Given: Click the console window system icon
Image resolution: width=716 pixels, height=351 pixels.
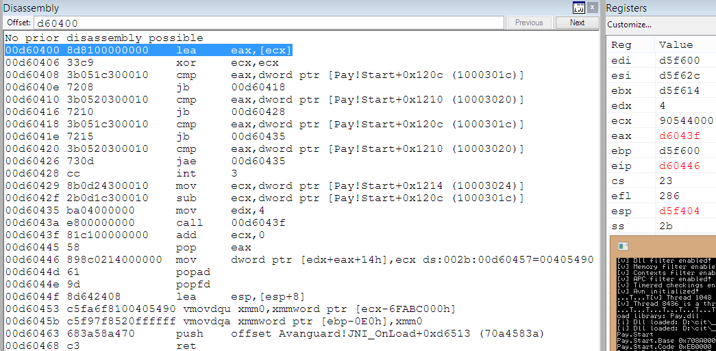Looking at the screenshot, I should pyautogui.click(x=623, y=246).
